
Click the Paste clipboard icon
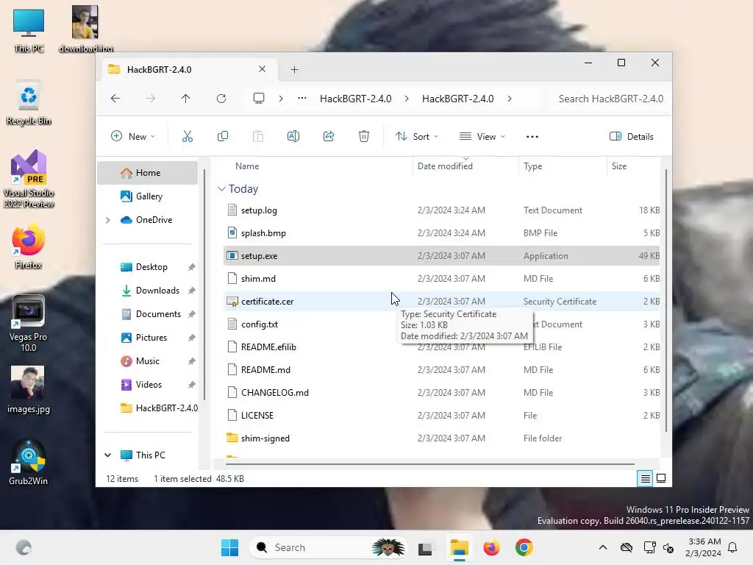click(258, 136)
